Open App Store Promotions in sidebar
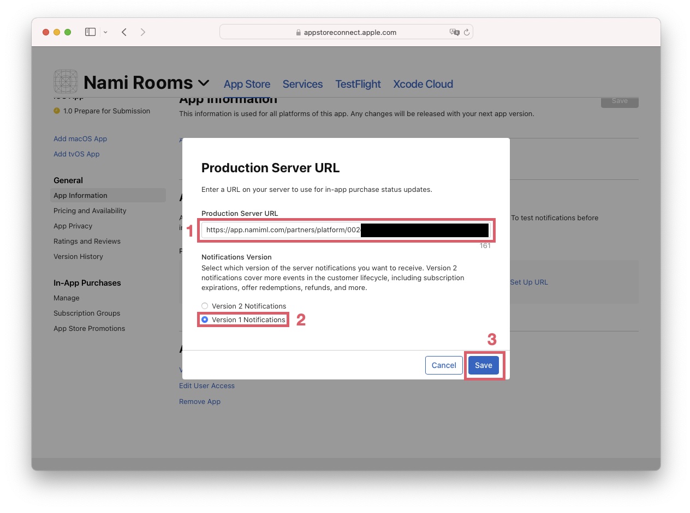690x513 pixels. click(x=89, y=328)
